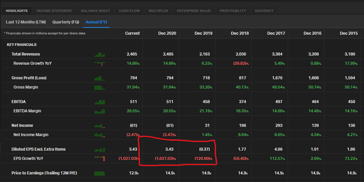This screenshot has height=182, width=364.
Task: Click the Price to Earnings sparkline chart
Action: 99,173
